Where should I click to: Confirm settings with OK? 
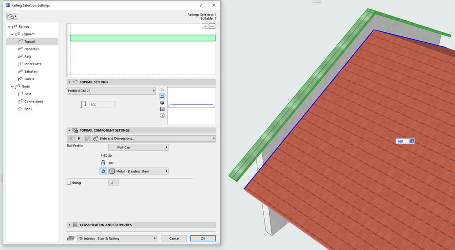click(x=203, y=239)
